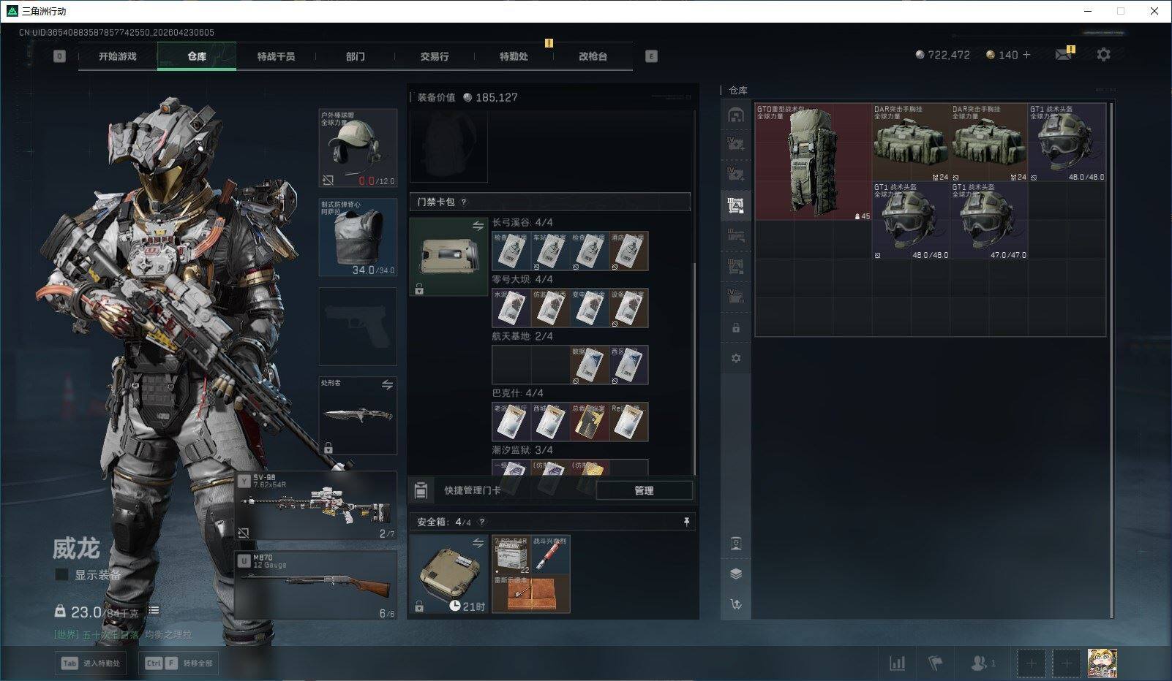Select the 户外棒球帽 helmet slot
Screen dimensions: 1172x681
[x=358, y=148]
